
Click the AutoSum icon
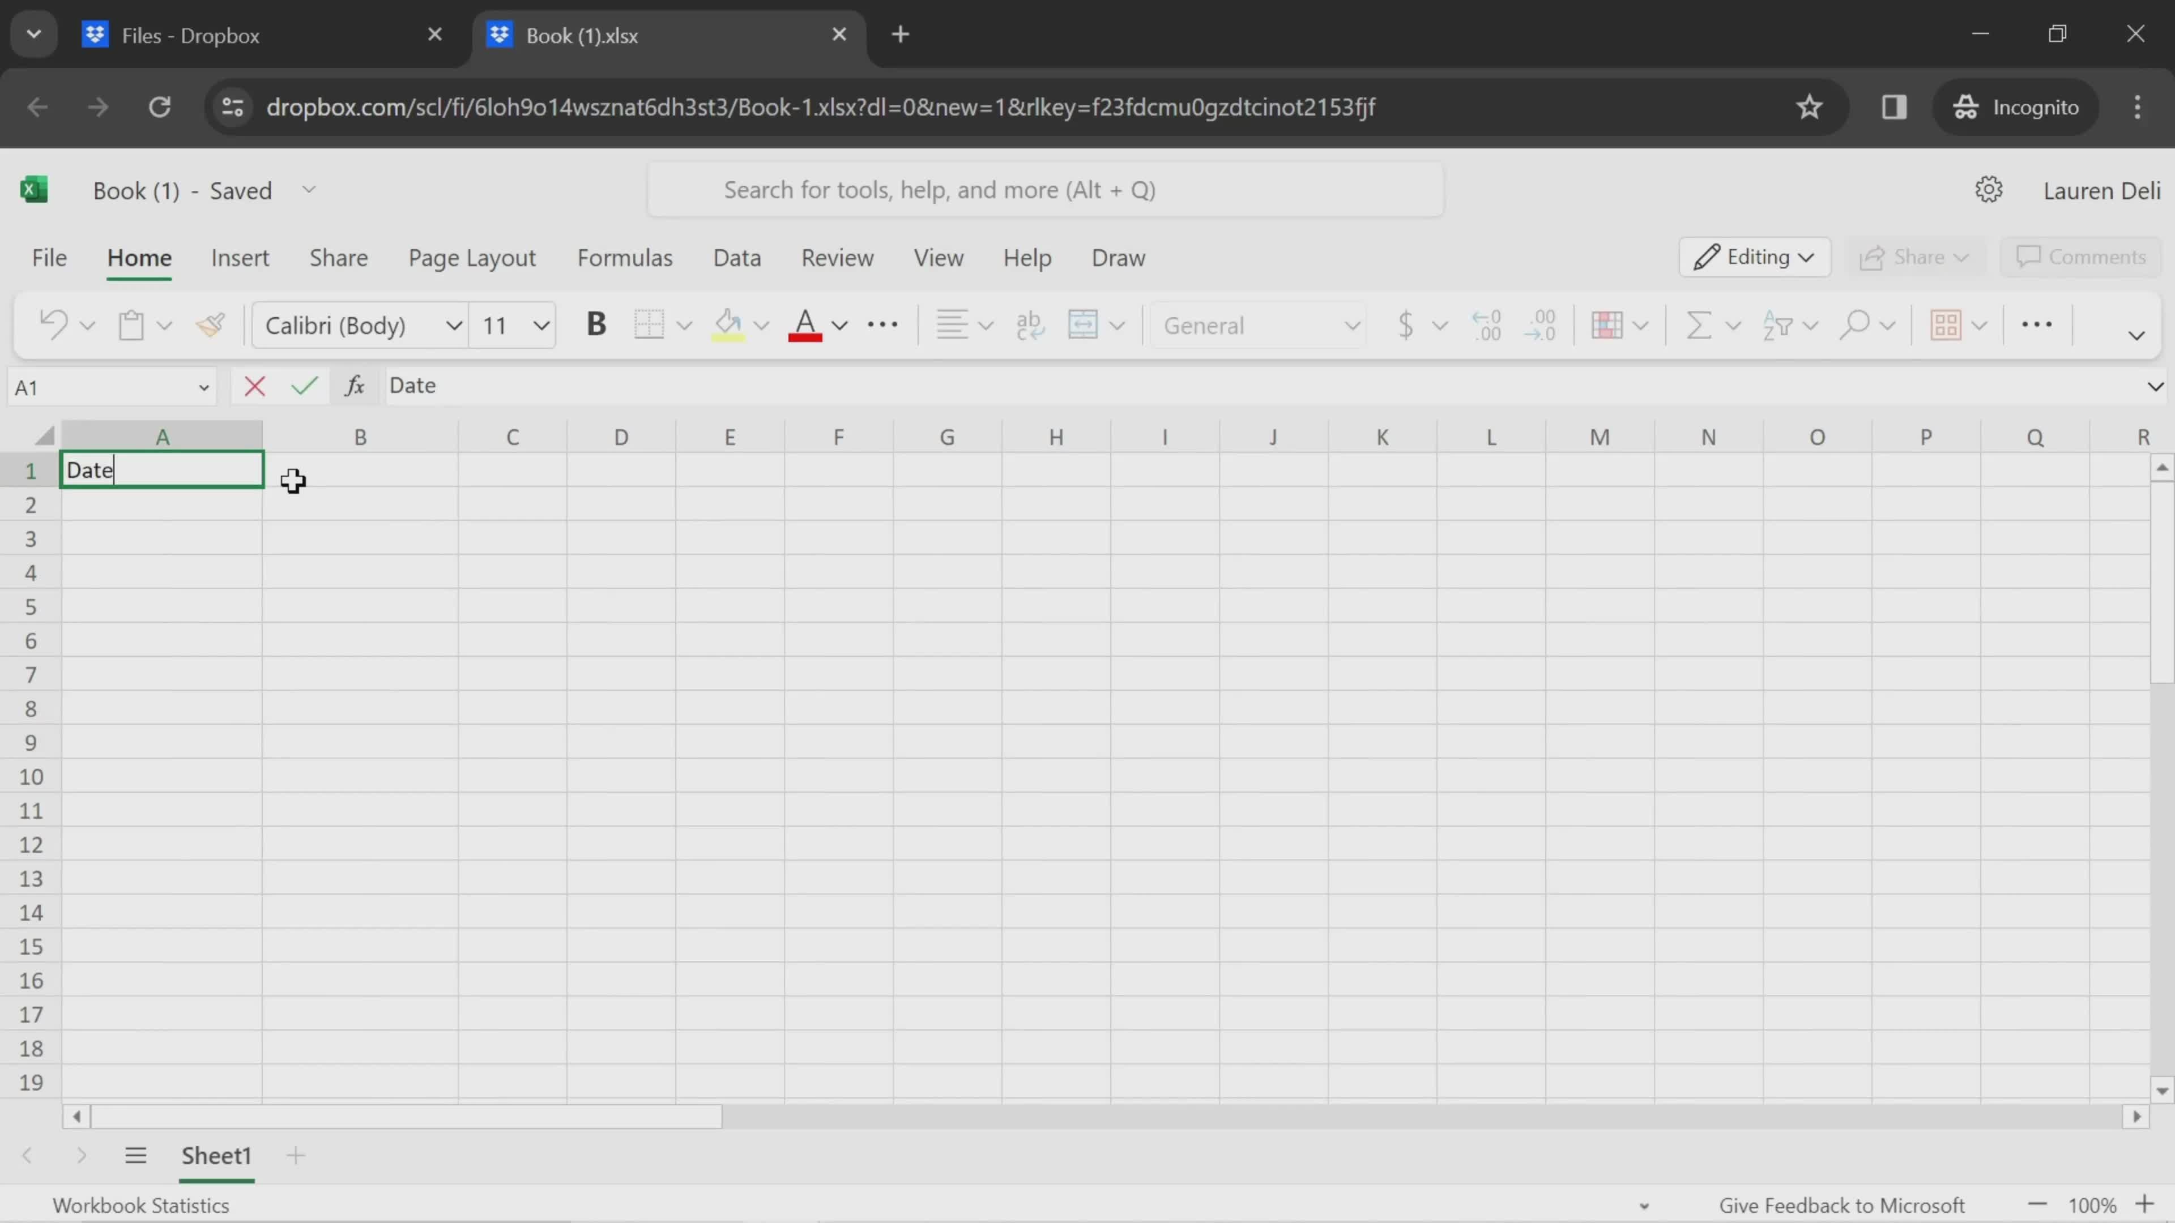pyautogui.click(x=1695, y=326)
